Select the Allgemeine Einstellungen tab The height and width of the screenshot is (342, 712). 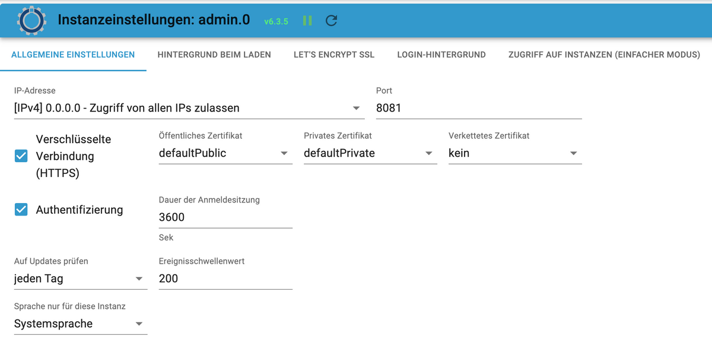tap(73, 55)
